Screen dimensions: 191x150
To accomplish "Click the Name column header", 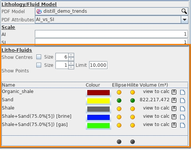I will click(9, 85).
